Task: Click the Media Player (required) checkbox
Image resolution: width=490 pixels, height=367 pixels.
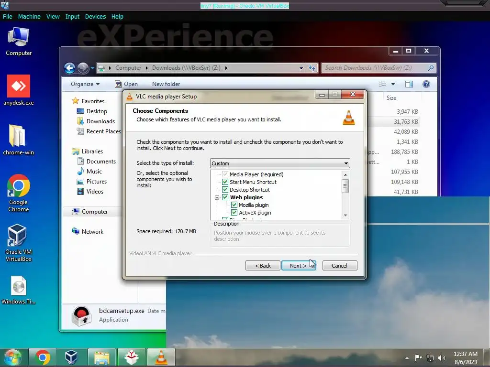Action: coord(225,174)
